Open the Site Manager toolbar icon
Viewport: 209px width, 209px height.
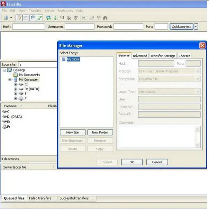click(x=6, y=18)
